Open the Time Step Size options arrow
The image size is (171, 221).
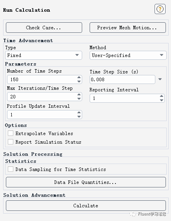(160, 79)
